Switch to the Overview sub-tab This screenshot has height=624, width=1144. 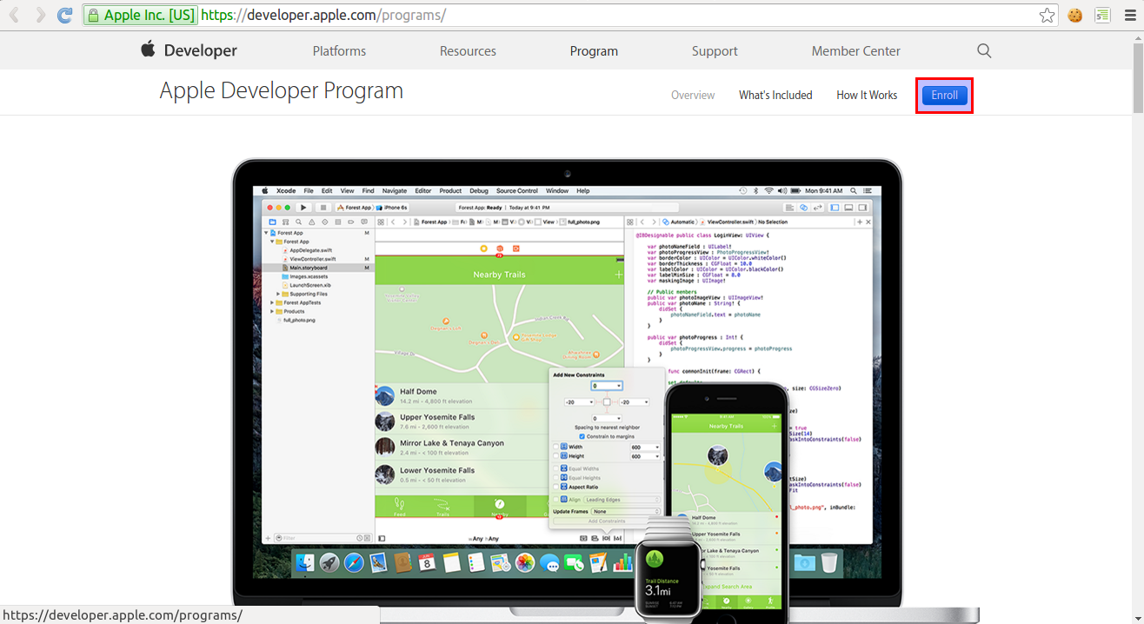(693, 96)
